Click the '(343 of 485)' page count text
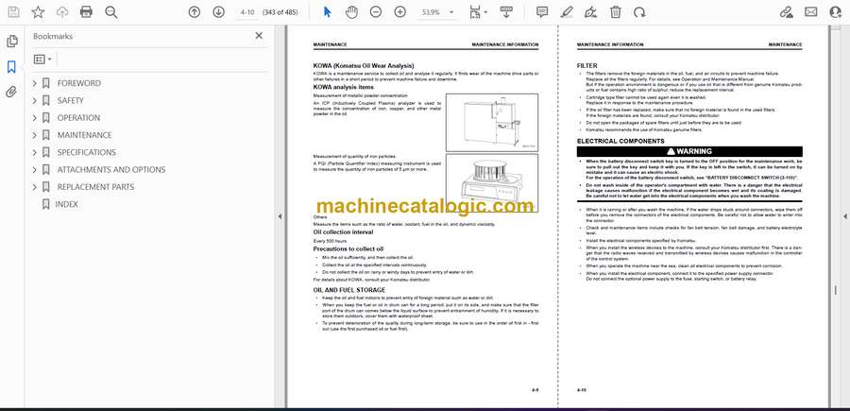 [x=280, y=12]
